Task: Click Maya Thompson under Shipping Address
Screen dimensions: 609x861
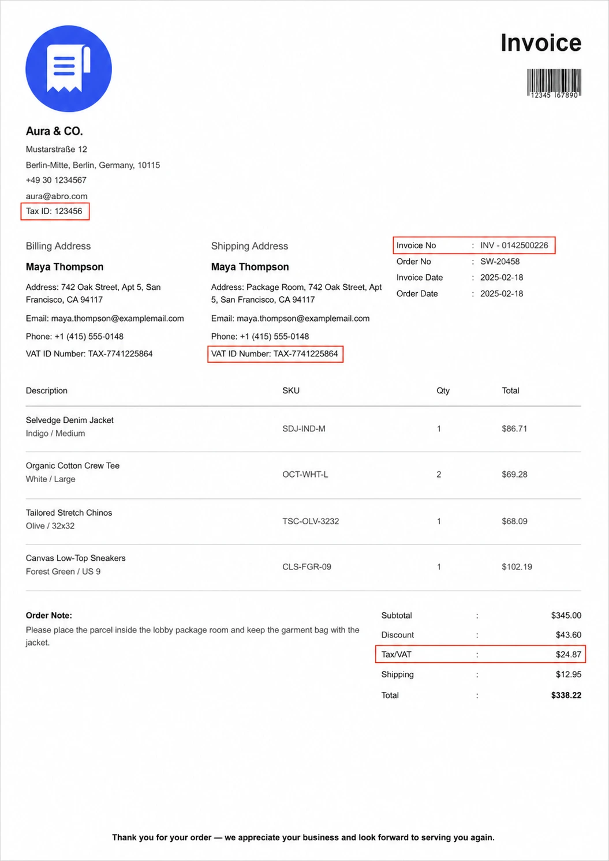Action: pyautogui.click(x=250, y=267)
